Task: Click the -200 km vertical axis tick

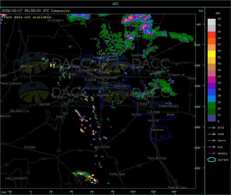Action: coord(198,148)
